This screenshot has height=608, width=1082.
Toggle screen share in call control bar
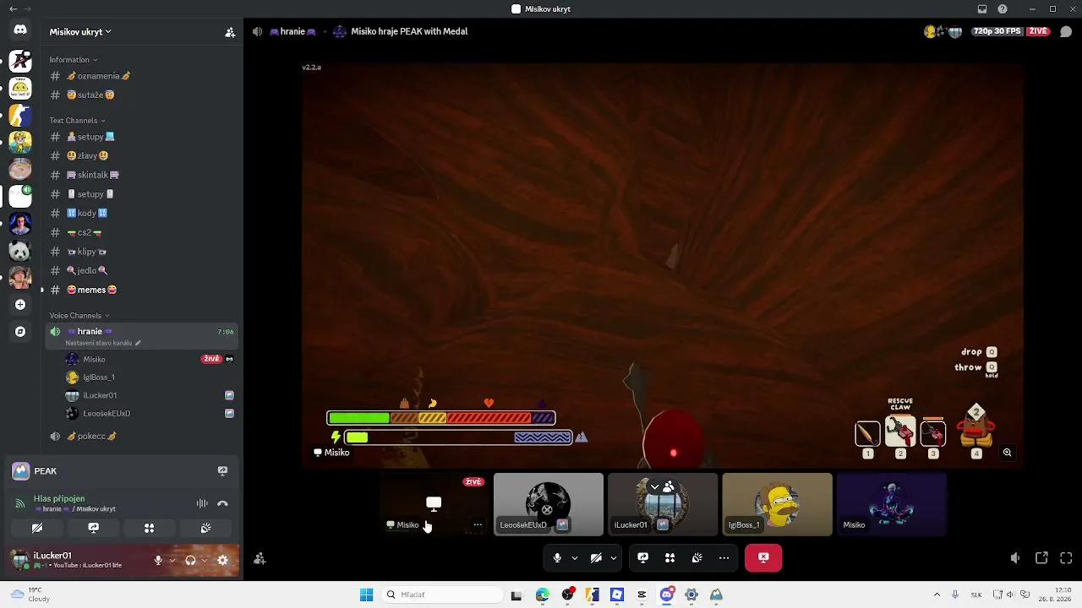tap(642, 557)
